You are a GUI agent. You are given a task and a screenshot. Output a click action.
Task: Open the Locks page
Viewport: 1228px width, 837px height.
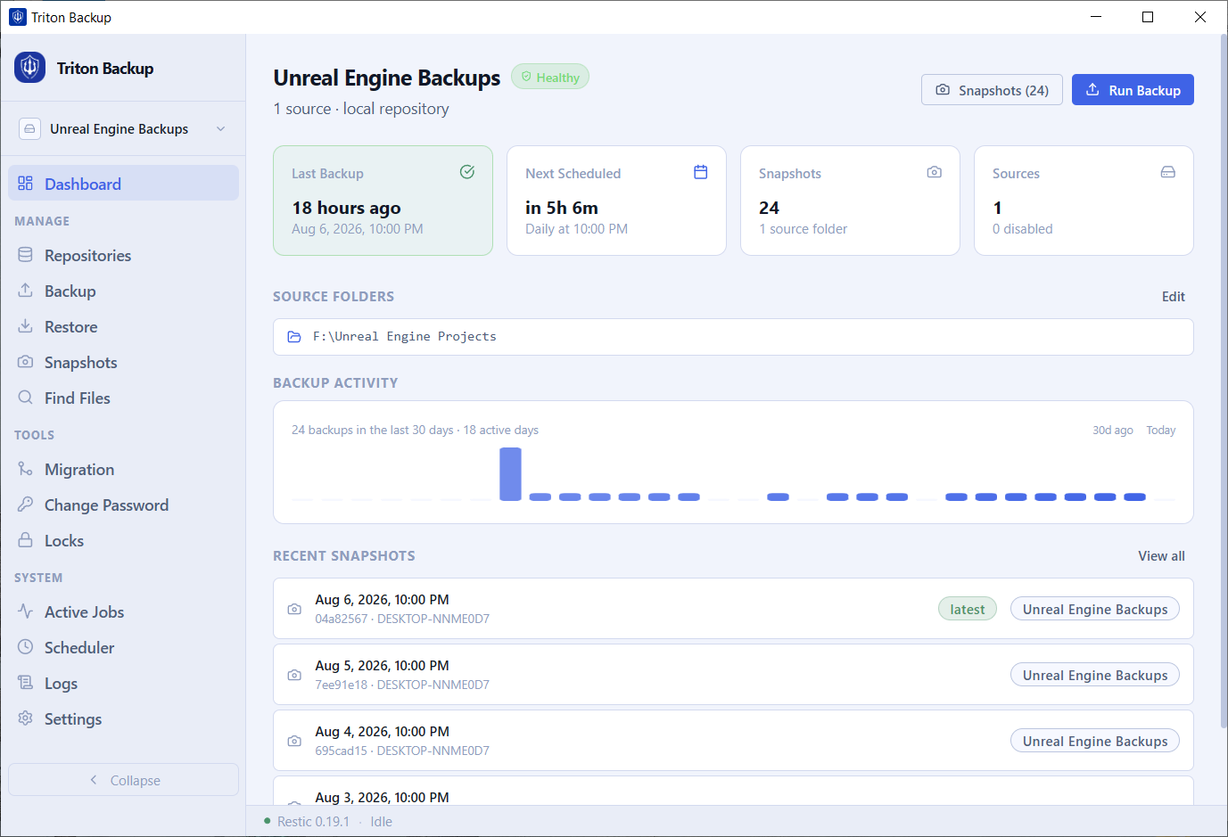coord(123,541)
